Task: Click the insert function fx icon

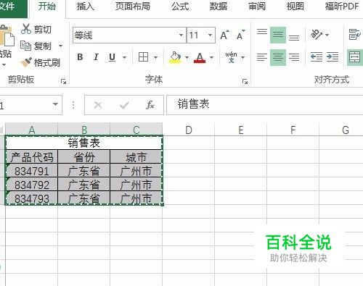Action: point(150,105)
